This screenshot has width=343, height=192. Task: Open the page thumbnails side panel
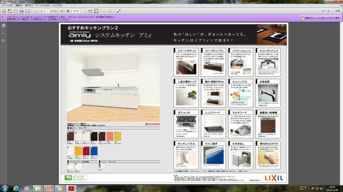tap(3, 26)
